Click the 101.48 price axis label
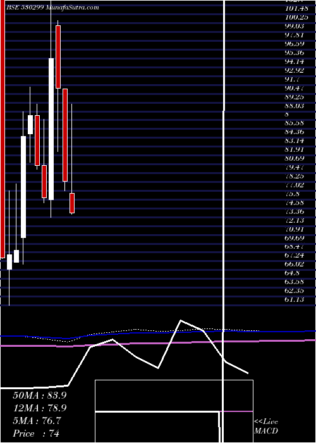 [296, 8]
